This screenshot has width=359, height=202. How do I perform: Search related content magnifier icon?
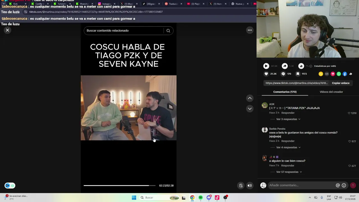coord(168,31)
